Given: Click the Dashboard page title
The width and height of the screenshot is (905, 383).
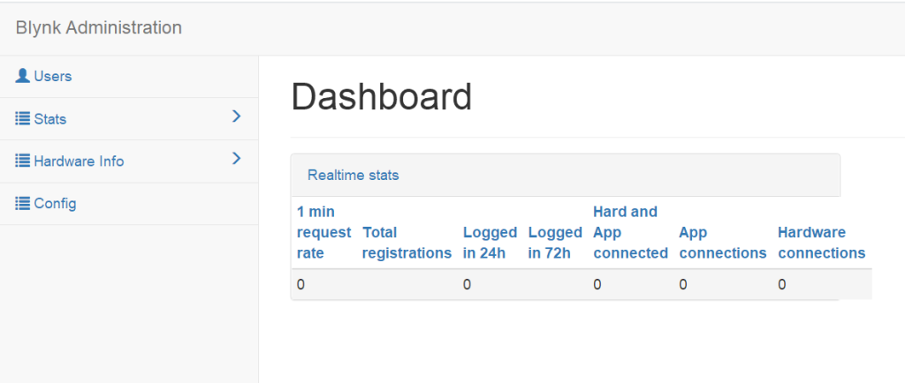Looking at the screenshot, I should (x=381, y=97).
